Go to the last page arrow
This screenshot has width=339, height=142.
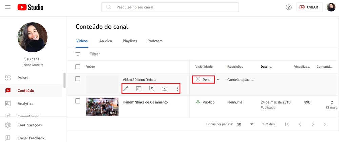(x=325, y=124)
